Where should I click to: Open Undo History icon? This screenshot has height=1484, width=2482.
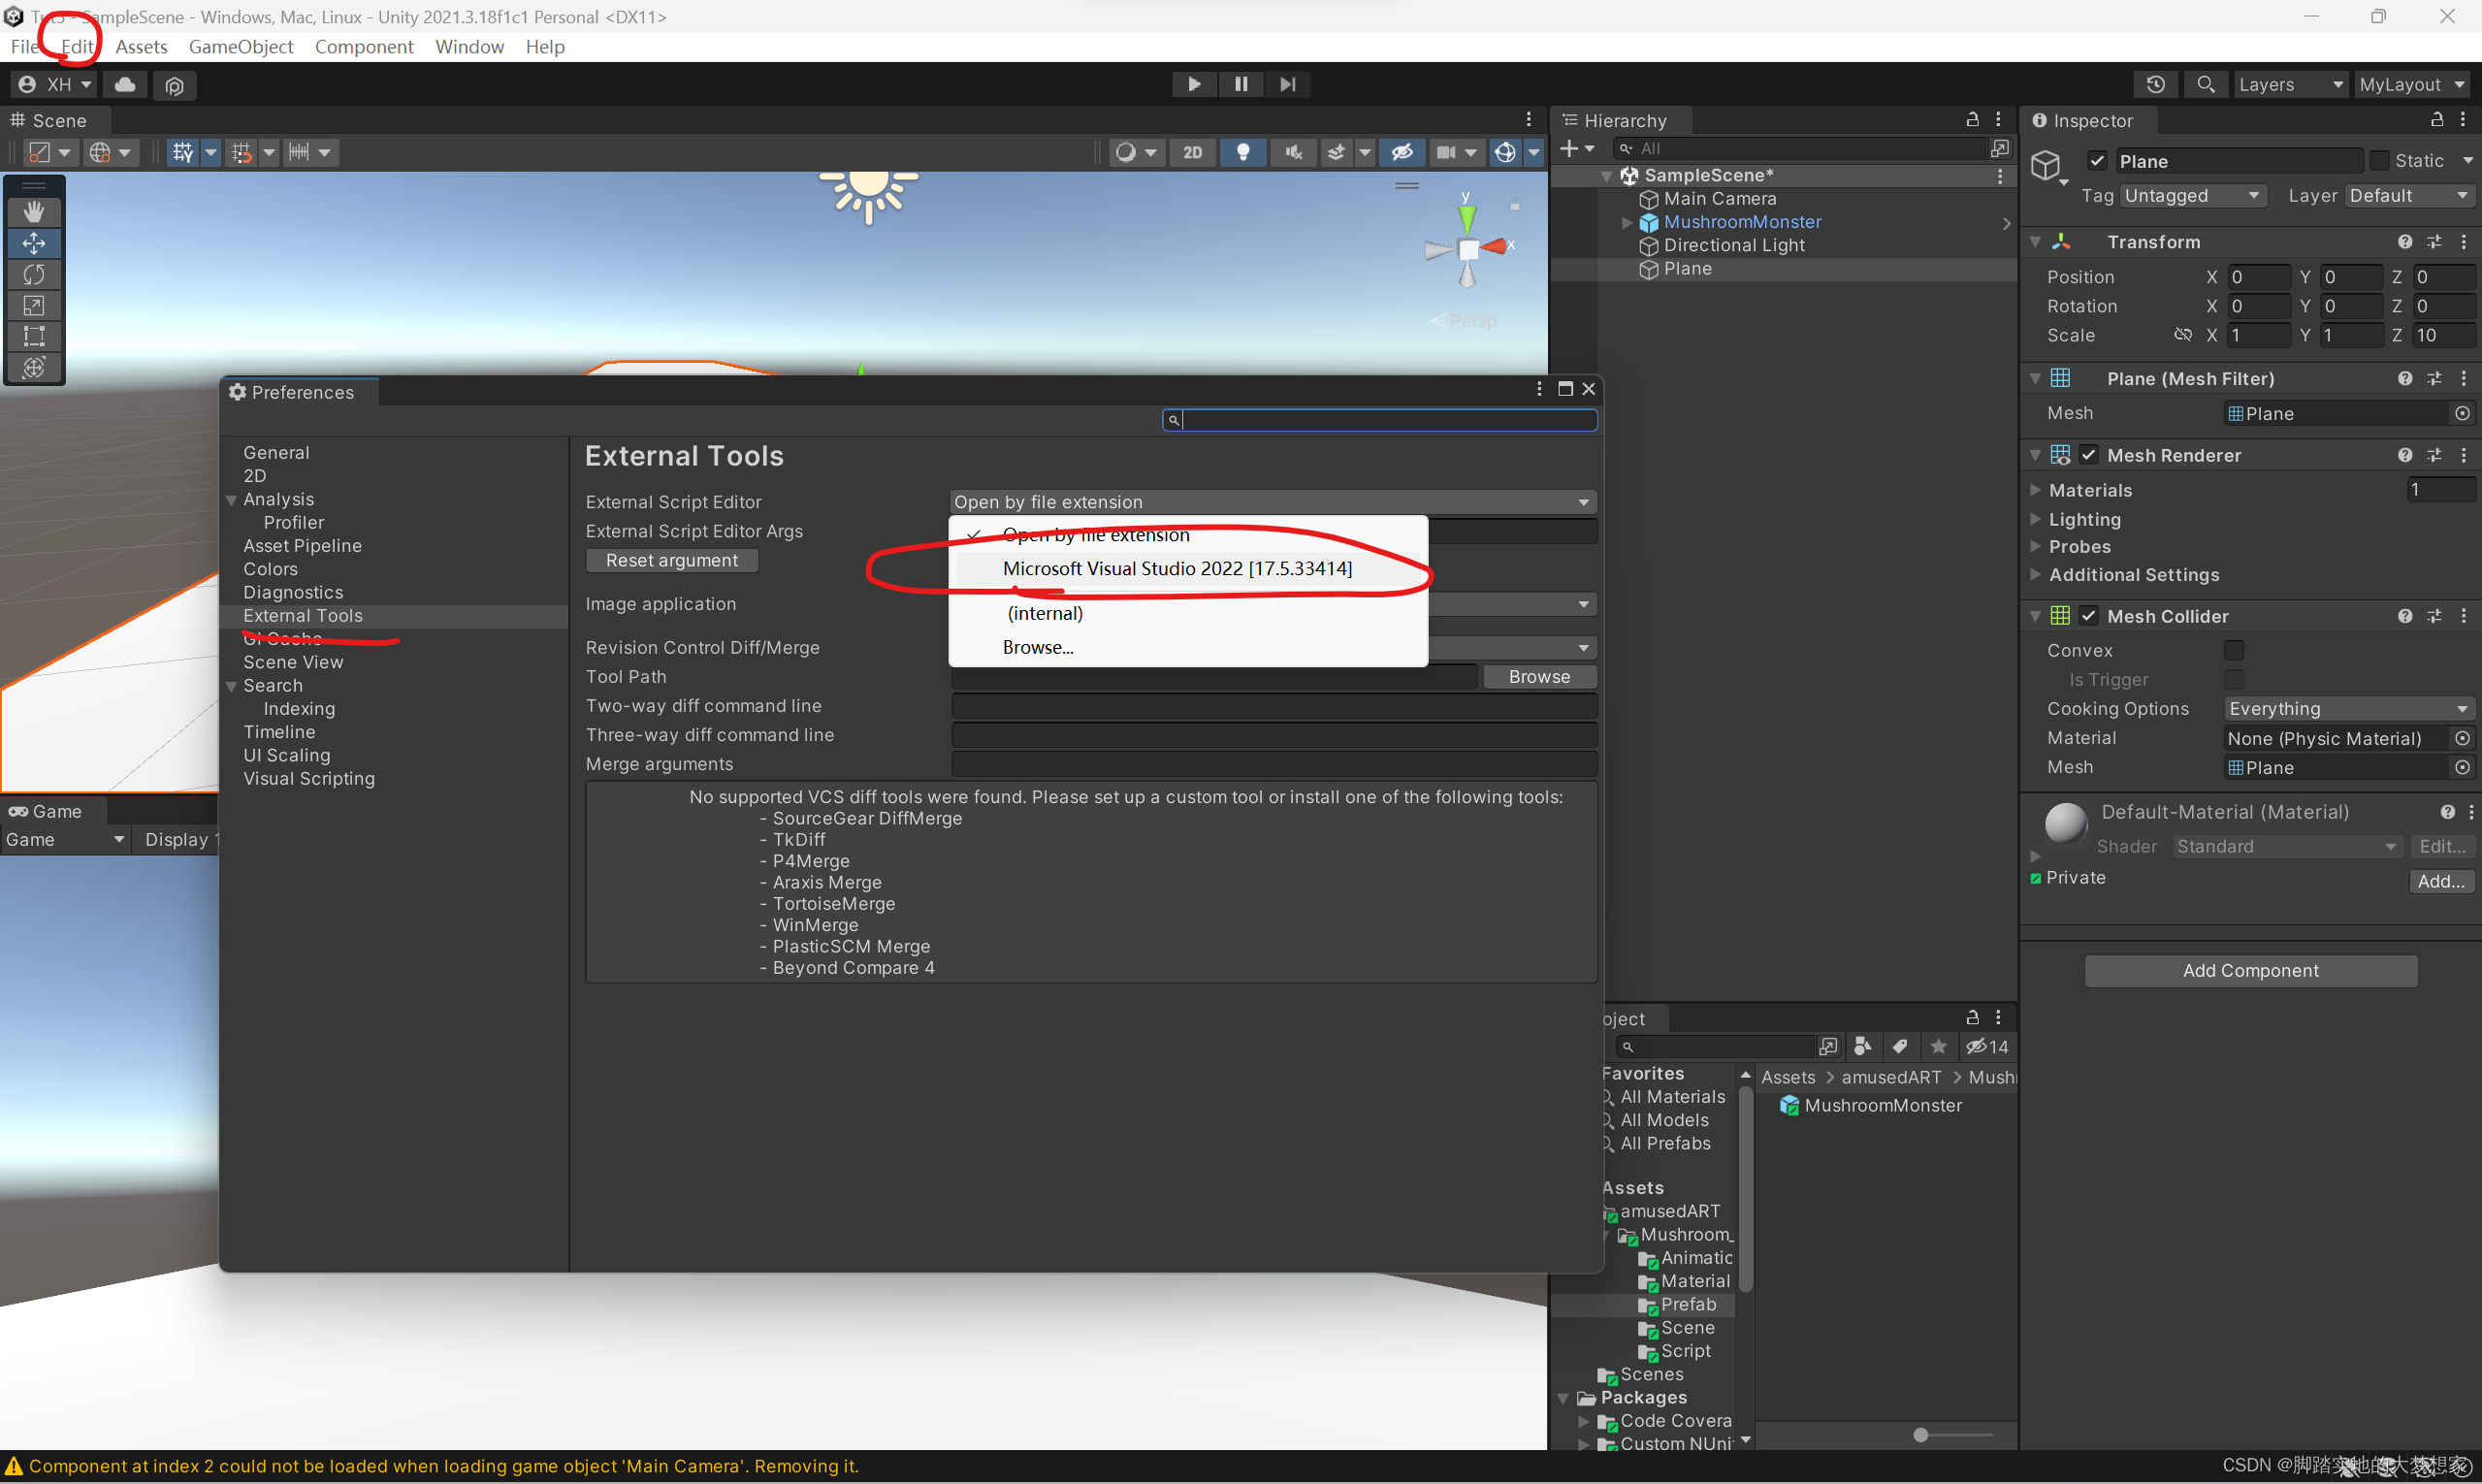click(x=2156, y=85)
